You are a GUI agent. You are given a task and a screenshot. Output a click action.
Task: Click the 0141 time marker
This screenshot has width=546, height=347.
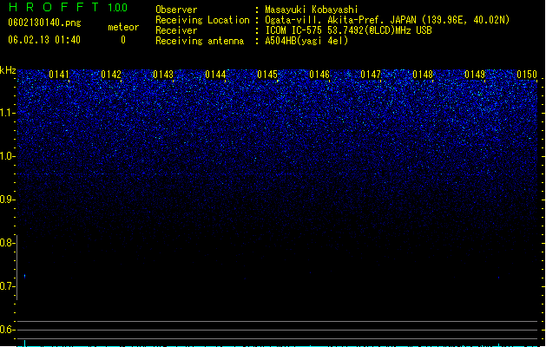point(59,75)
